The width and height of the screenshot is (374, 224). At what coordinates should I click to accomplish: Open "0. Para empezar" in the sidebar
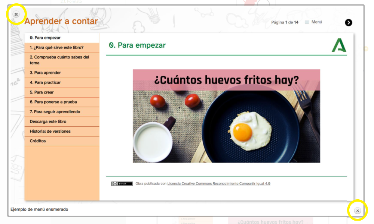tap(45, 38)
